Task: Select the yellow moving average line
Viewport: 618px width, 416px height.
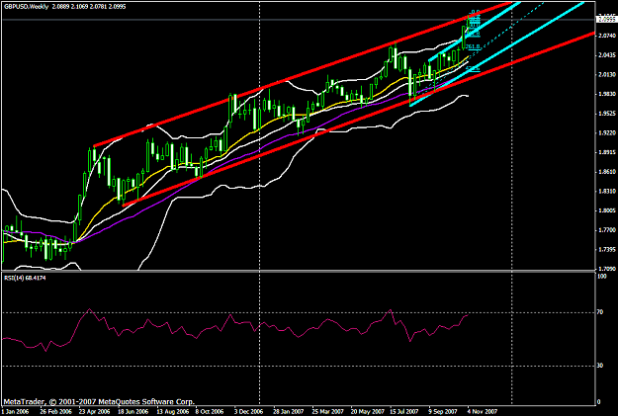Action: (252, 132)
